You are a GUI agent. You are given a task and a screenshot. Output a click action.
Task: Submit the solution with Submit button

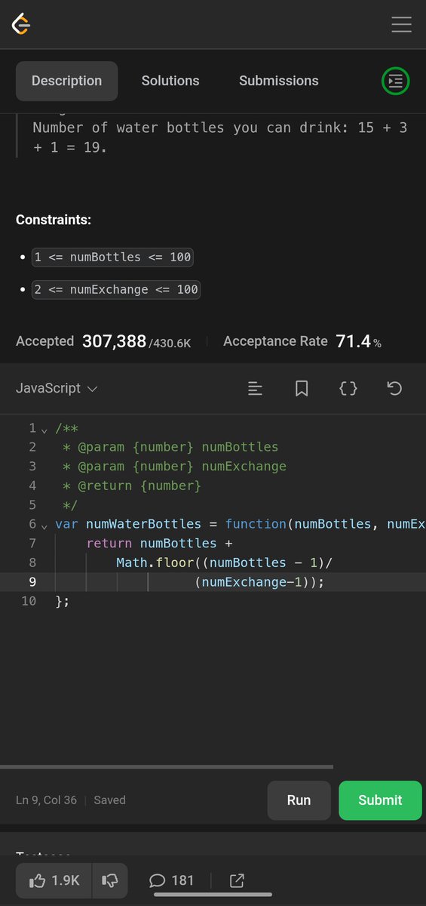tap(380, 800)
